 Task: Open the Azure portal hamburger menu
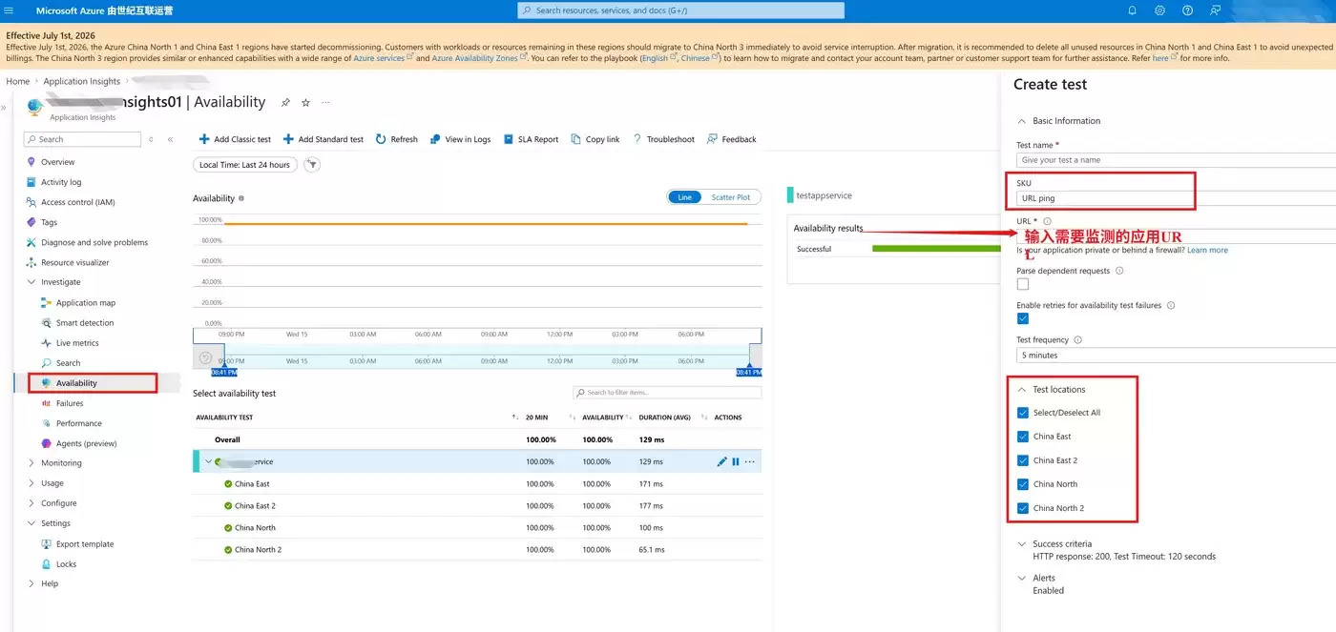[x=10, y=10]
